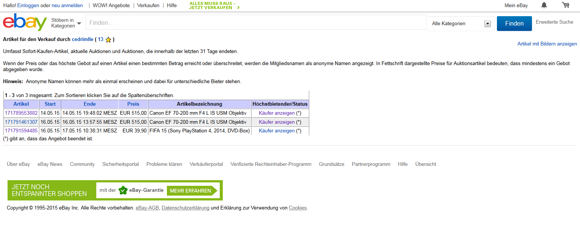This screenshot has width=580, height=252.
Task: Click the Erweiterte Suche link
Action: click(554, 22)
